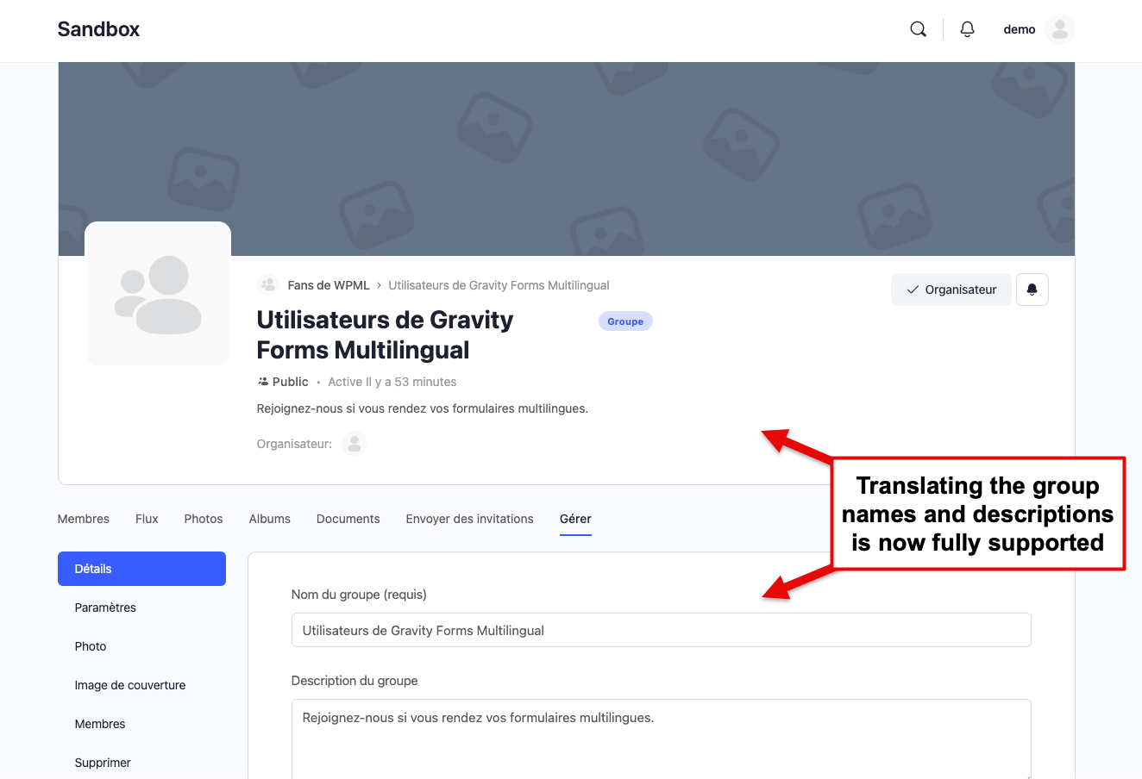
Task: Click the group title heading text
Action: 385,335
